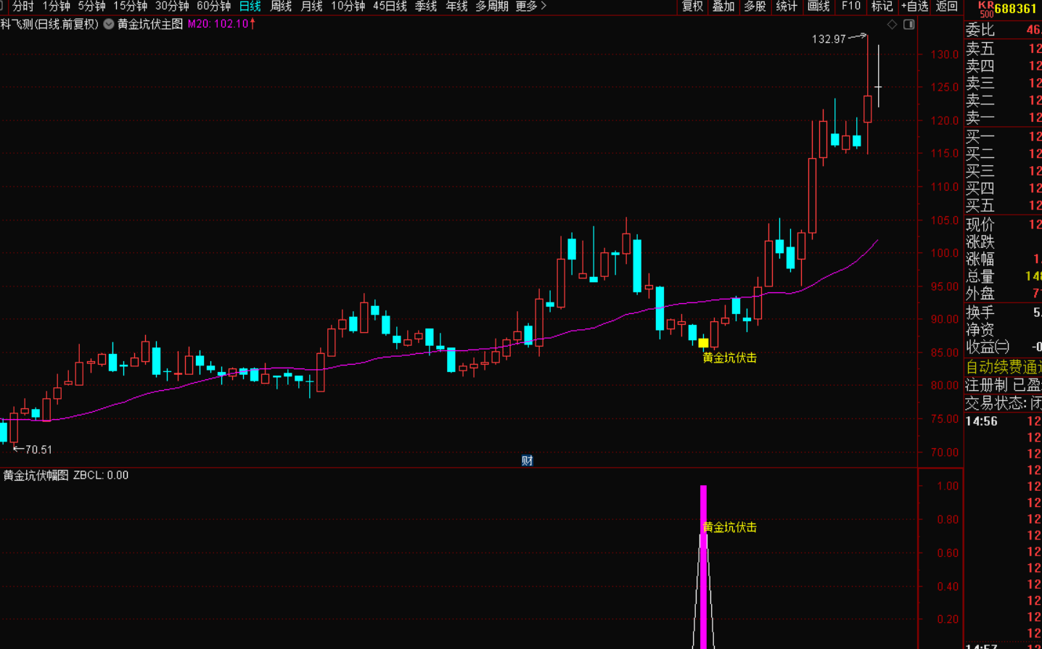This screenshot has width=1042, height=649.
Task: Toggle the side panel layout icon
Action: [x=908, y=25]
